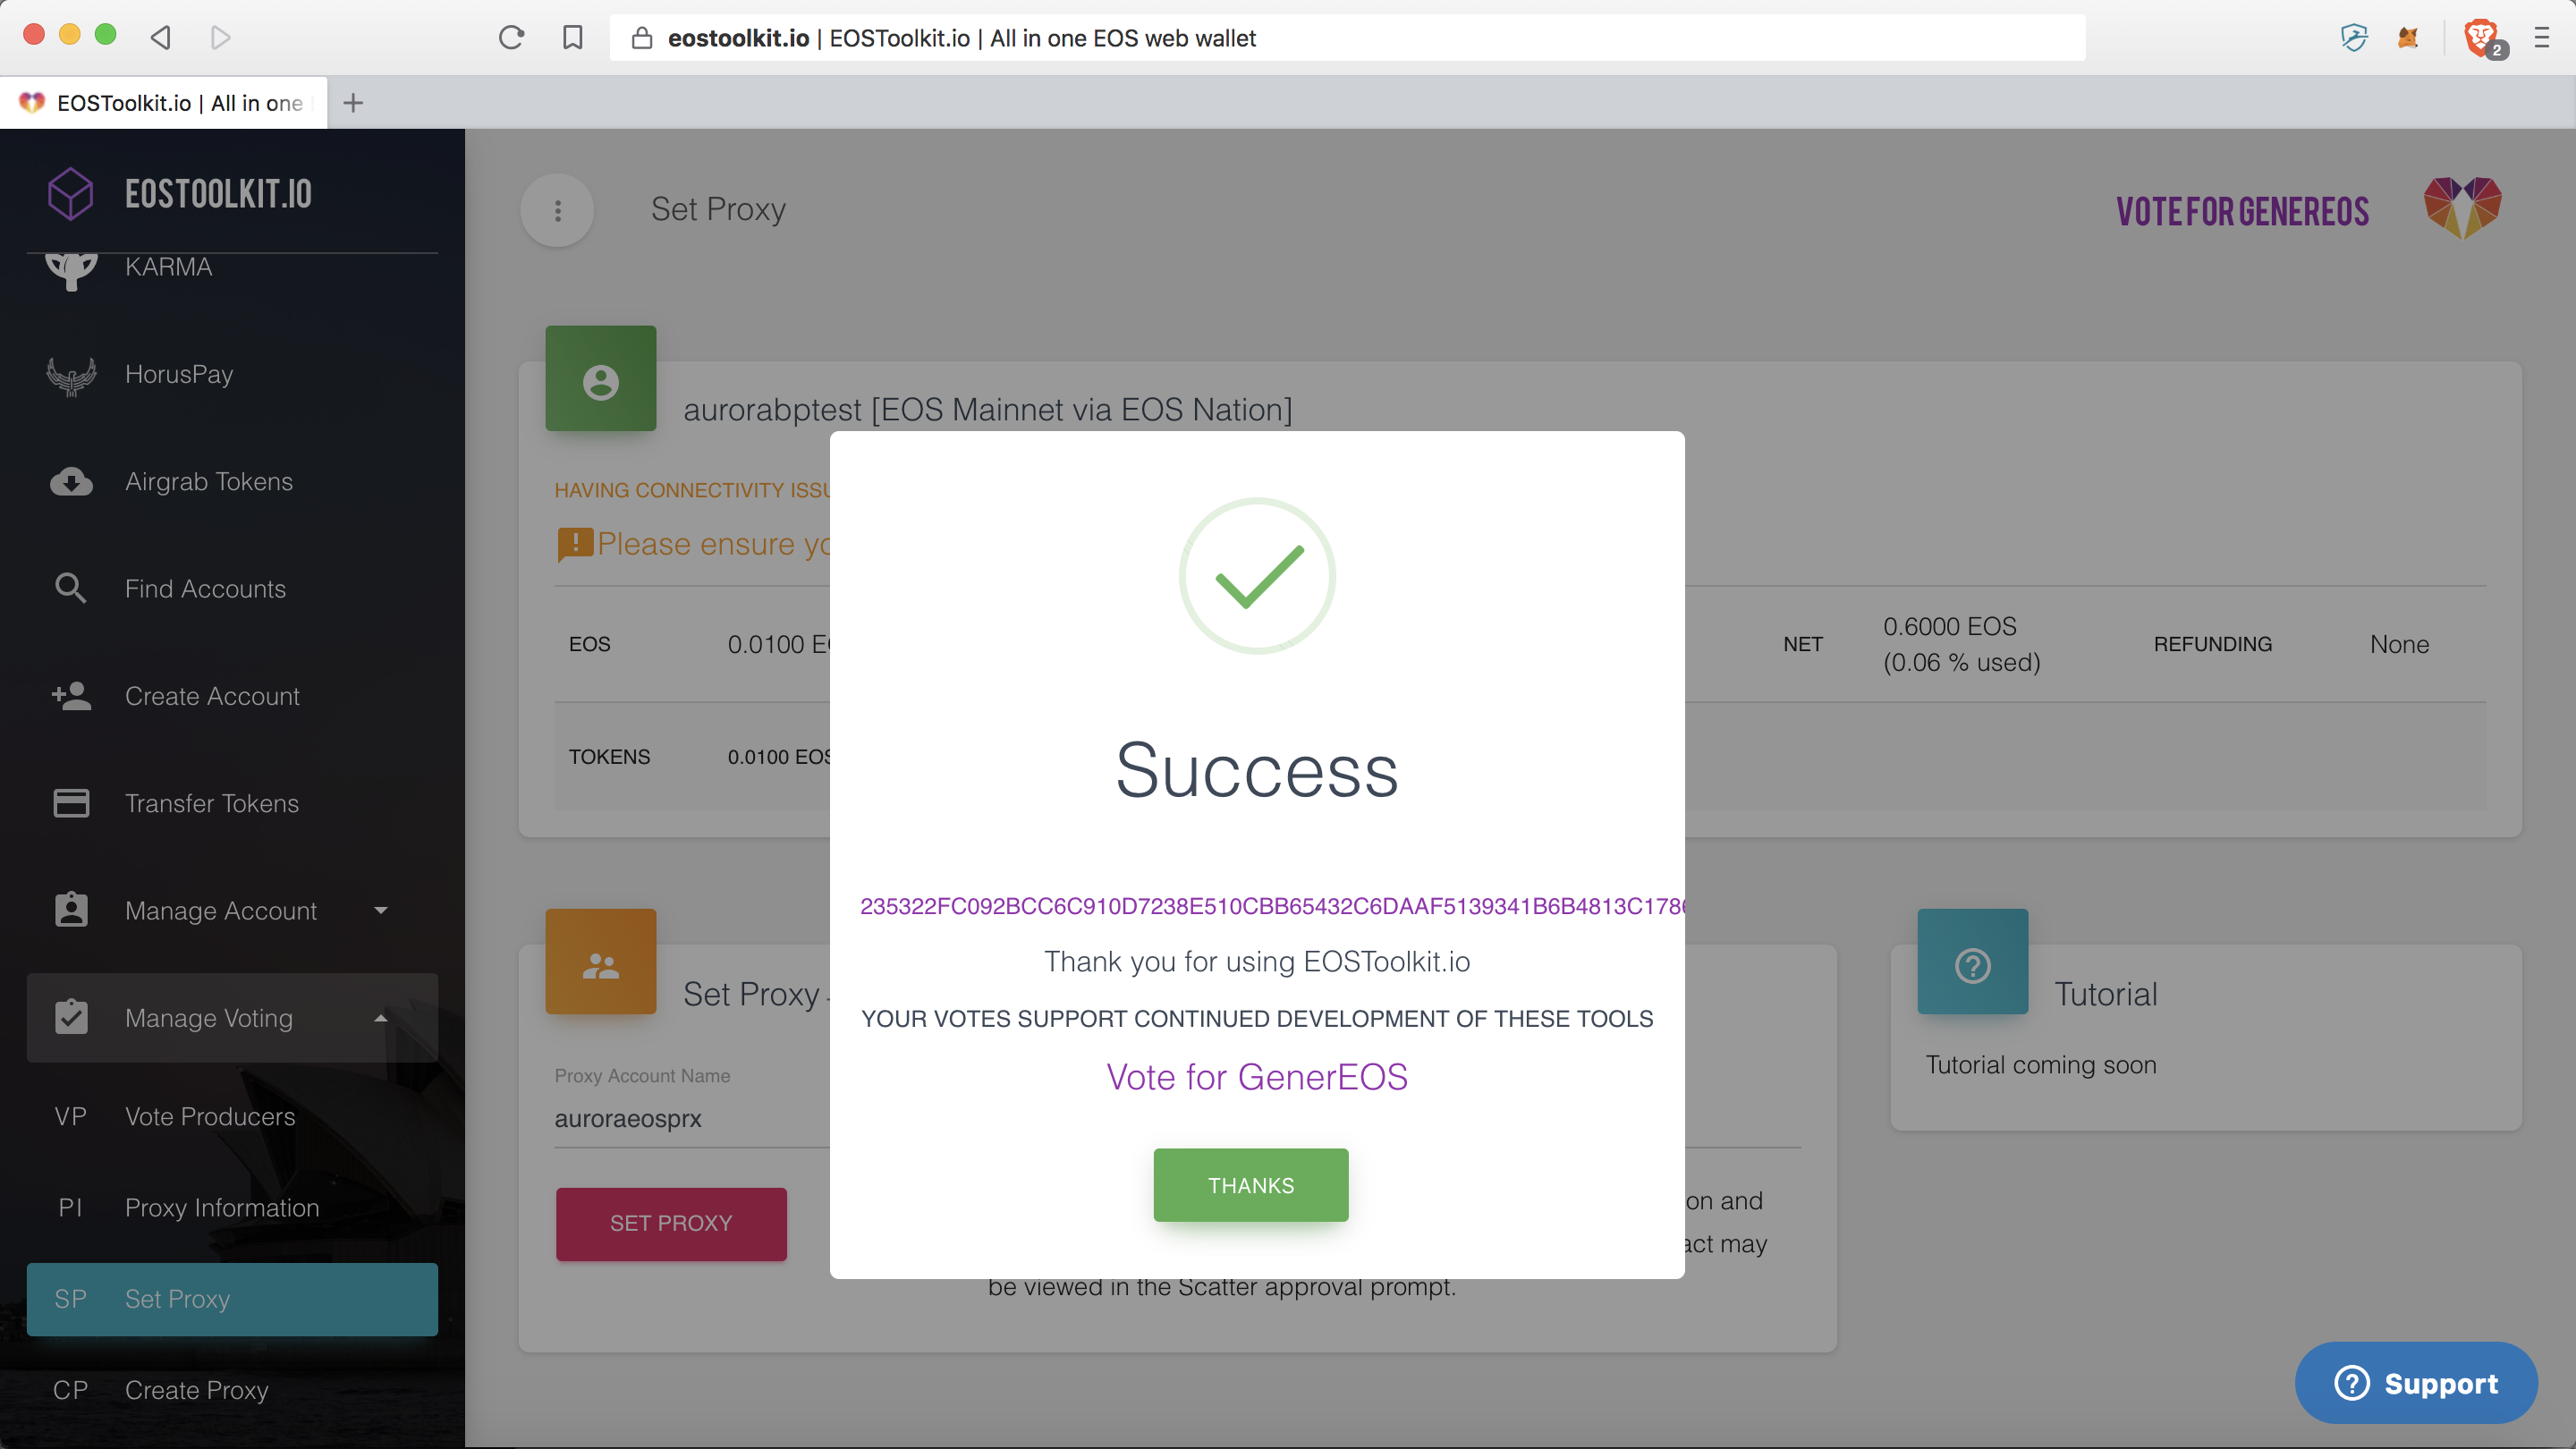Click the REFUNDING value 'None'
The height and width of the screenshot is (1449, 2576).
coord(2399,644)
